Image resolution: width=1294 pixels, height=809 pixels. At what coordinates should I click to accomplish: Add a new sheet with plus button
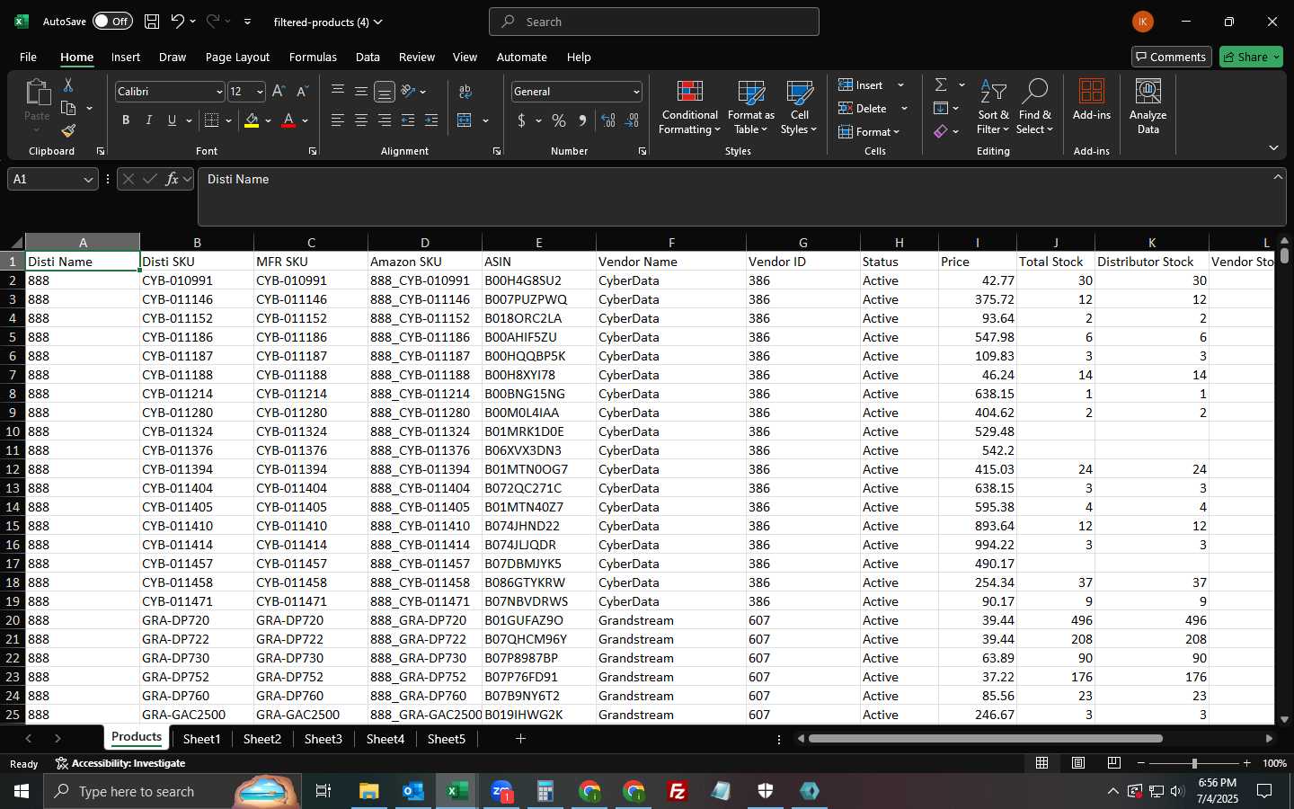pos(520,739)
